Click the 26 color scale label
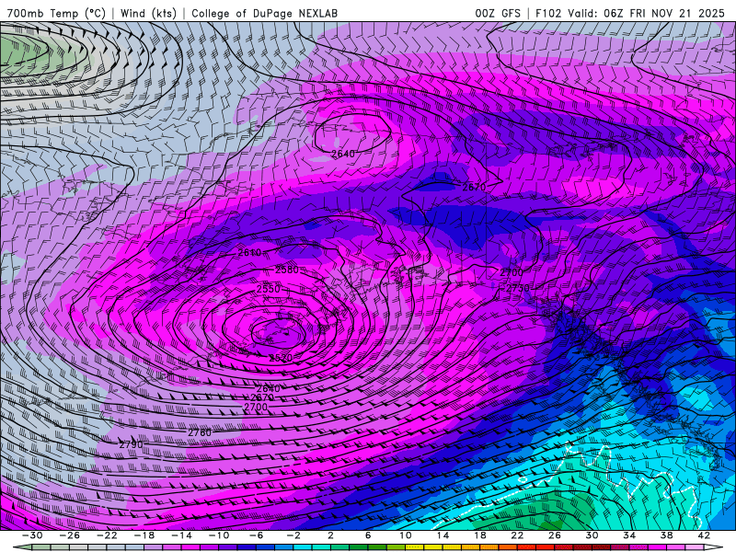Screen dimensions: 736x552 (555, 535)
